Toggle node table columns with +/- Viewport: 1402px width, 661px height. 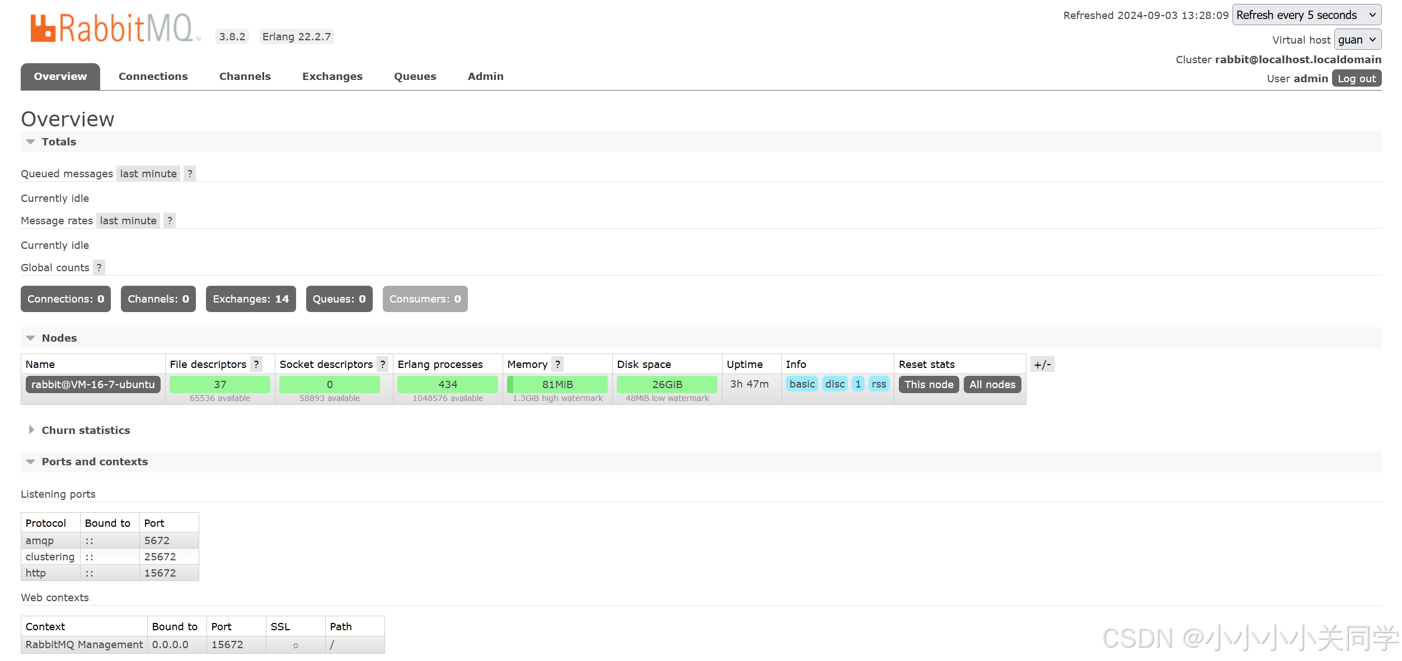coord(1043,365)
